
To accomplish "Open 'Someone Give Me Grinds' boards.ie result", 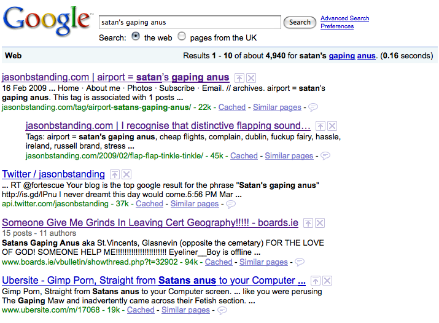I will pyautogui.click(x=150, y=222).
